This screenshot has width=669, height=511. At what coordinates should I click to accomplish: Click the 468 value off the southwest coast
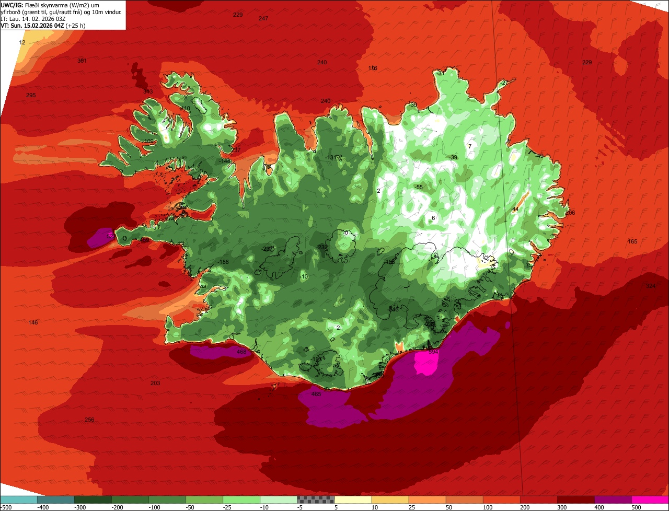pos(241,352)
